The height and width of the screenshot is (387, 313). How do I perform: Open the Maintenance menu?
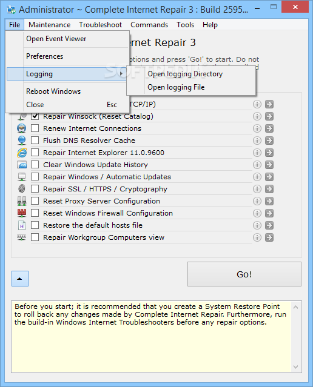(50, 25)
